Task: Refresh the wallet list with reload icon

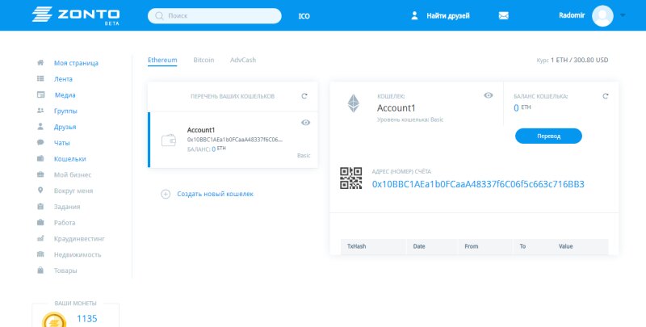Action: [304, 96]
